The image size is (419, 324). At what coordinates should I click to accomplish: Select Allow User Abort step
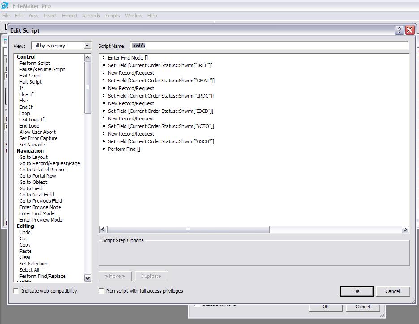[x=37, y=132]
